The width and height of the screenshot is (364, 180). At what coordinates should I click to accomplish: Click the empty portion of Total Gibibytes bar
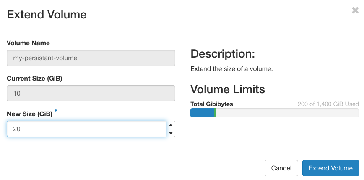tap(287, 113)
